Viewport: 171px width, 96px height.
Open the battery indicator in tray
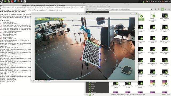[x=163, y=1]
